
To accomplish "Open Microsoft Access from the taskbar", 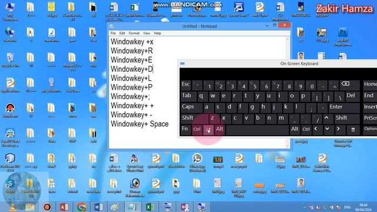I will coord(64,207).
